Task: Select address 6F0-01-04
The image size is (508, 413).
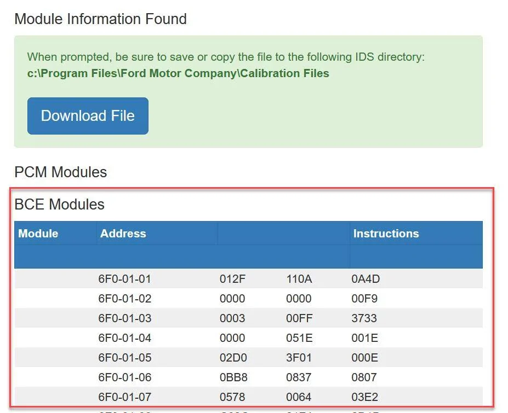Action: click(125, 338)
